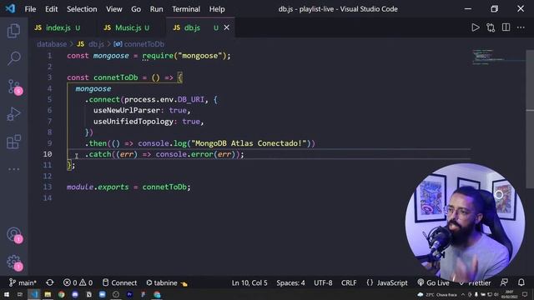Open changes compare icon in editor toolbar
Screen dimensions: 534x300
pyautogui.click(x=491, y=27)
